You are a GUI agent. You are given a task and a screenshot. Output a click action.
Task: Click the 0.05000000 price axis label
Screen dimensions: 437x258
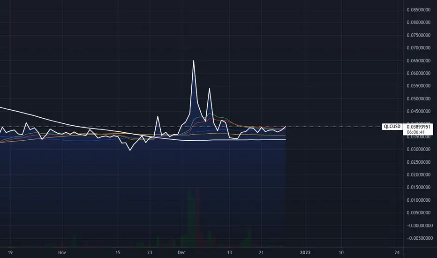(419, 99)
